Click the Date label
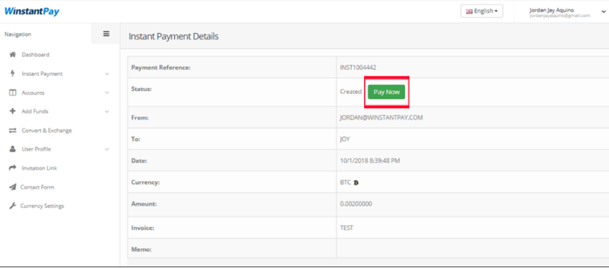This screenshot has height=268, width=609. 140,161
